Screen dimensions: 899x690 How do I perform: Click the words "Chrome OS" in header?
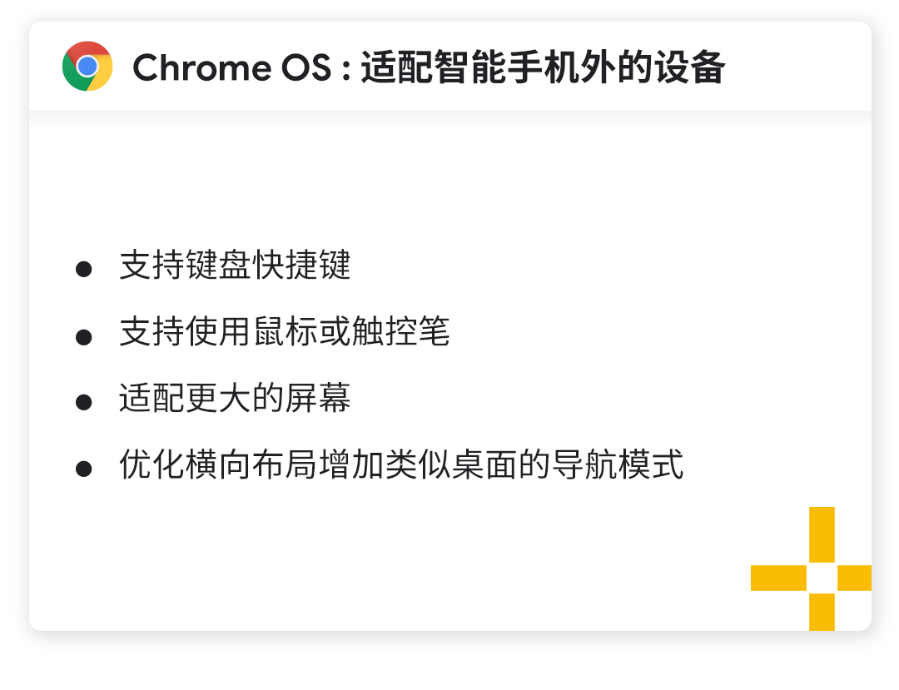(232, 67)
